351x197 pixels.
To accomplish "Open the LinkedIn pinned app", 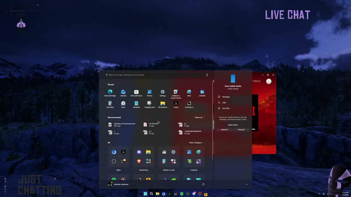I will pos(202,93).
